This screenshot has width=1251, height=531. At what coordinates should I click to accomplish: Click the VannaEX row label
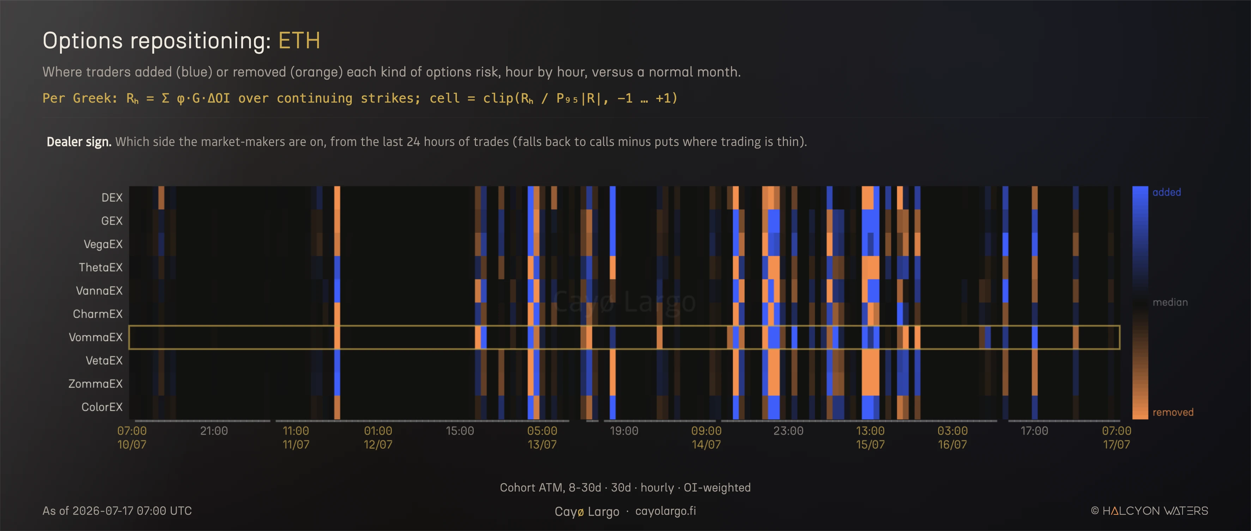click(x=99, y=291)
